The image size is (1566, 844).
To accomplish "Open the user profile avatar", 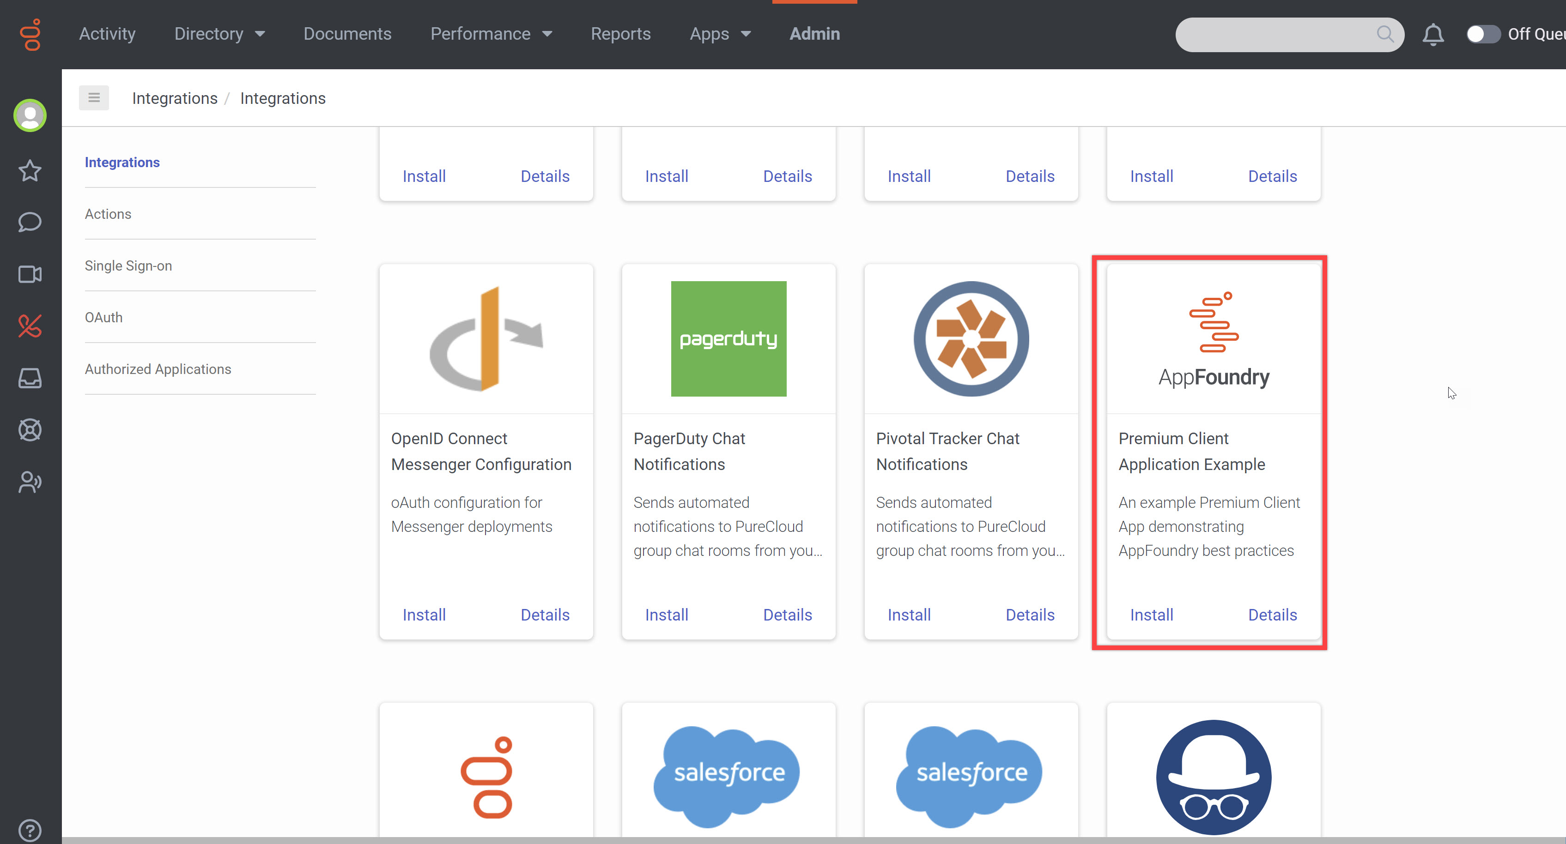I will (30, 115).
